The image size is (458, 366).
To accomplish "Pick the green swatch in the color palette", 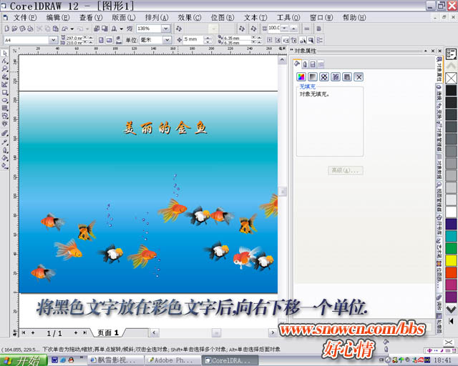I will (x=451, y=248).
